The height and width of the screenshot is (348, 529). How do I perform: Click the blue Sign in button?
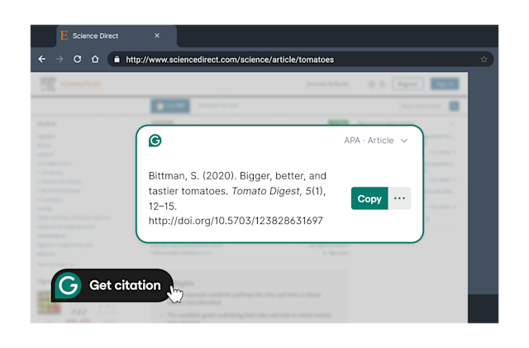click(x=444, y=84)
